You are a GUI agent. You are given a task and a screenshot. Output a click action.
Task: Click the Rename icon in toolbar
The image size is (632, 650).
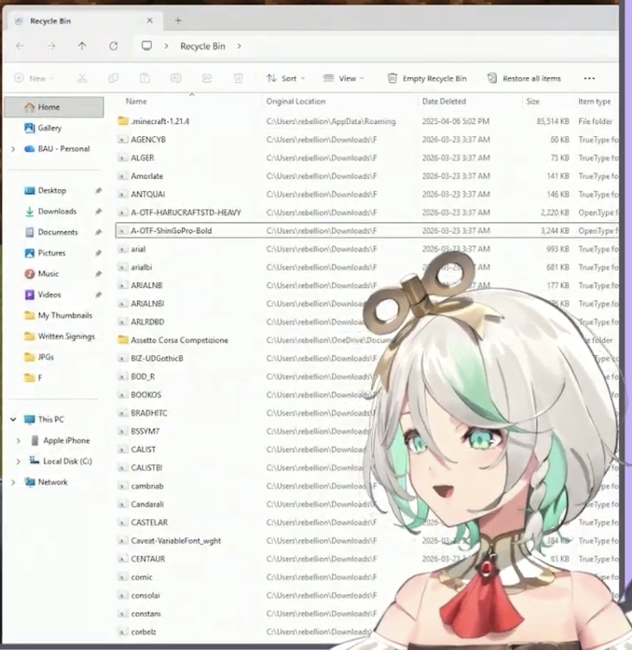176,78
